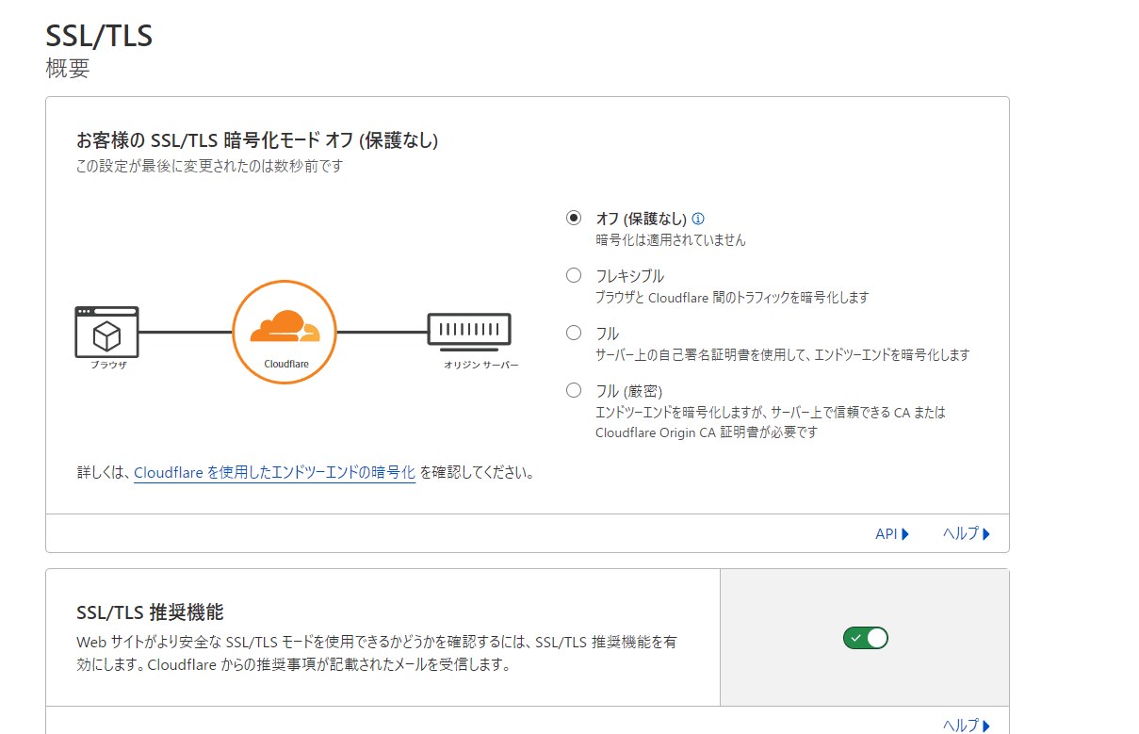
Task: Click the SSL/TLS 推奨機能 heading
Action: (150, 612)
